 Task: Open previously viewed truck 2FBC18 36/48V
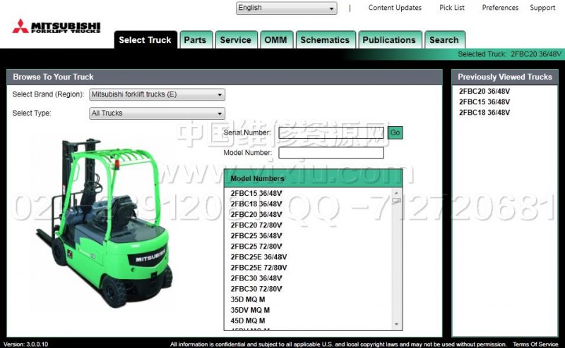point(484,113)
